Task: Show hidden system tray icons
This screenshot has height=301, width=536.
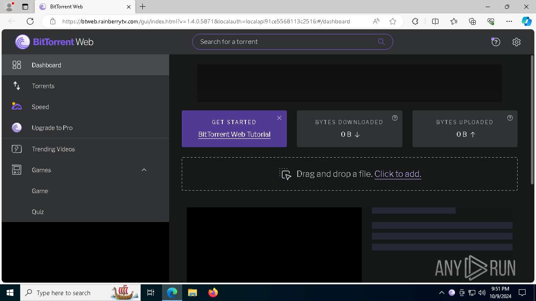Action: click(x=442, y=293)
